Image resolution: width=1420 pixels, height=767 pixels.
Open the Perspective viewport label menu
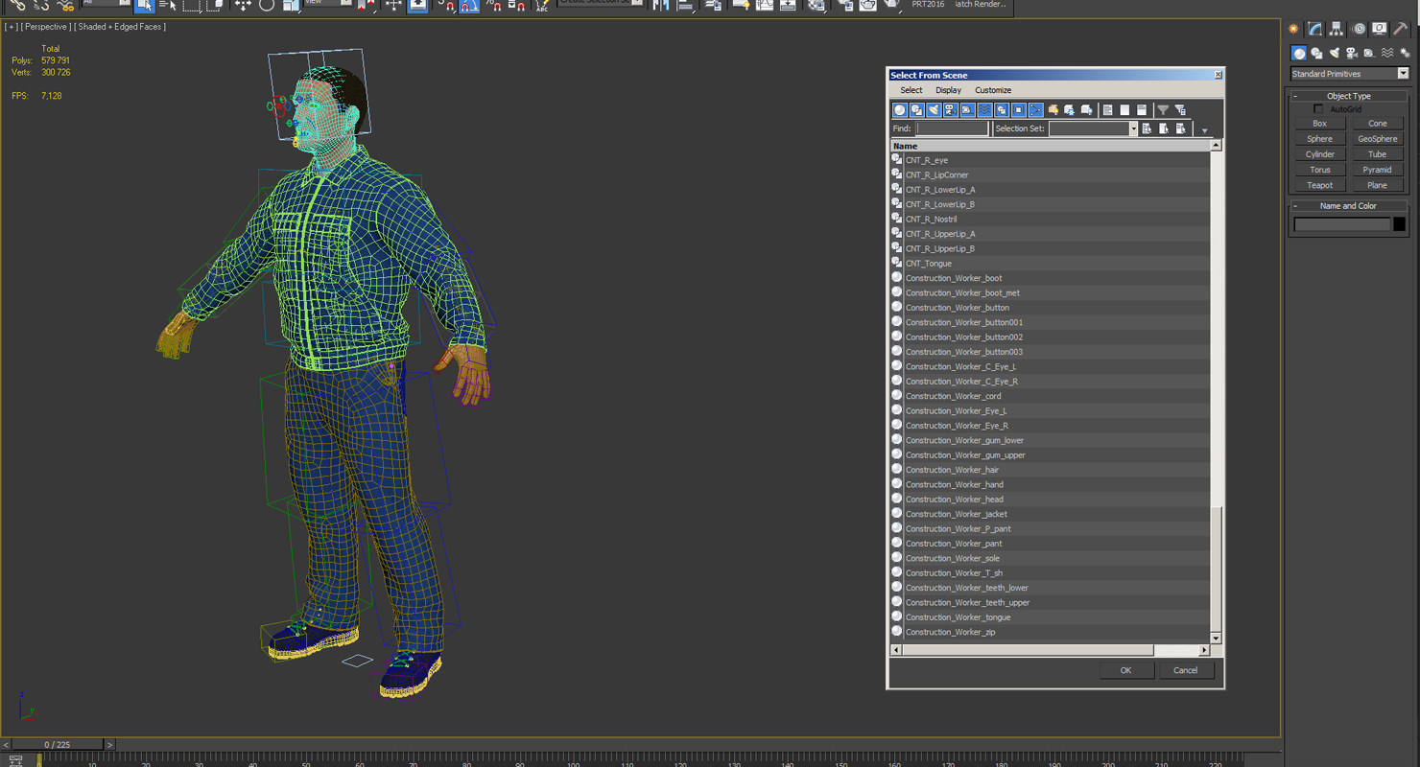coord(45,27)
